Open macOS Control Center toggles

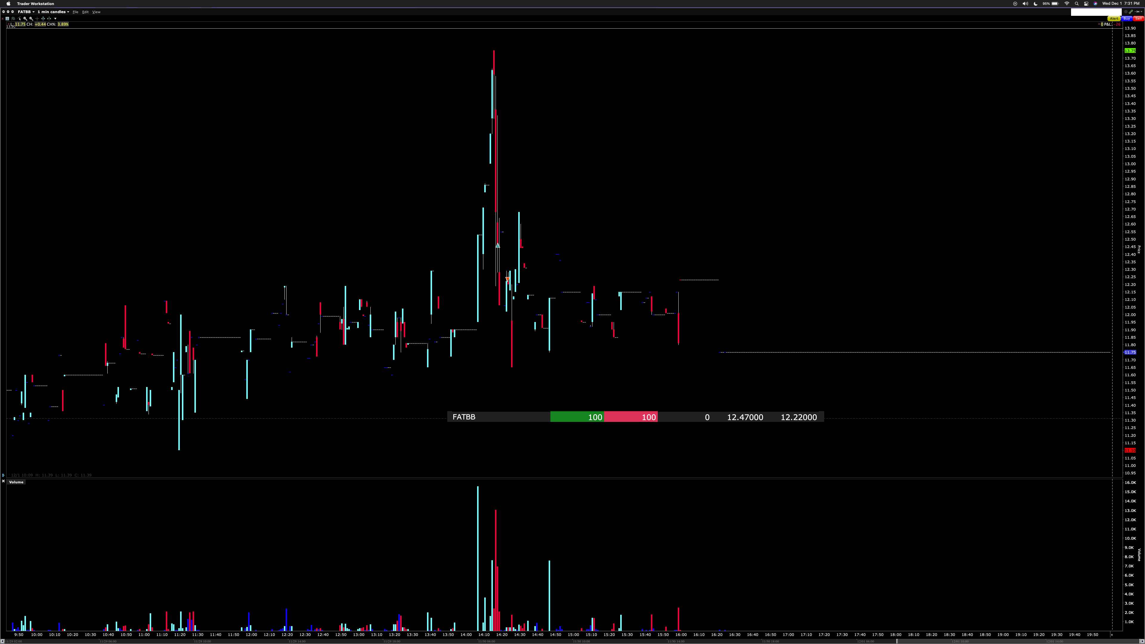coord(1086,4)
